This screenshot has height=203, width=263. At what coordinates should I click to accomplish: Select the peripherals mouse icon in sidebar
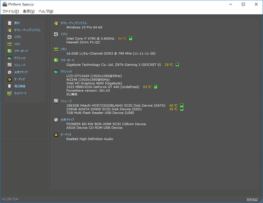click(9, 86)
